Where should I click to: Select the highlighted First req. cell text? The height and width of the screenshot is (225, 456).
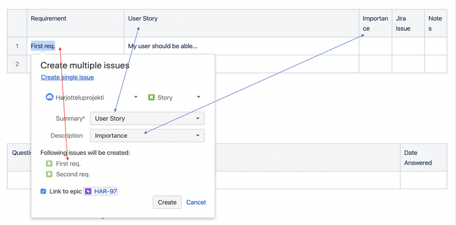(x=43, y=46)
